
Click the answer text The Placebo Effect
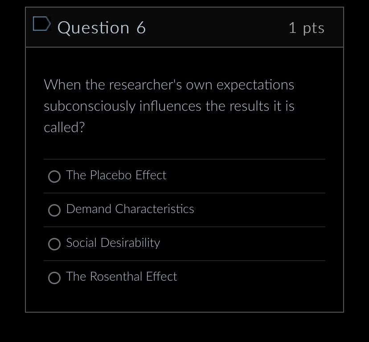click(x=116, y=175)
